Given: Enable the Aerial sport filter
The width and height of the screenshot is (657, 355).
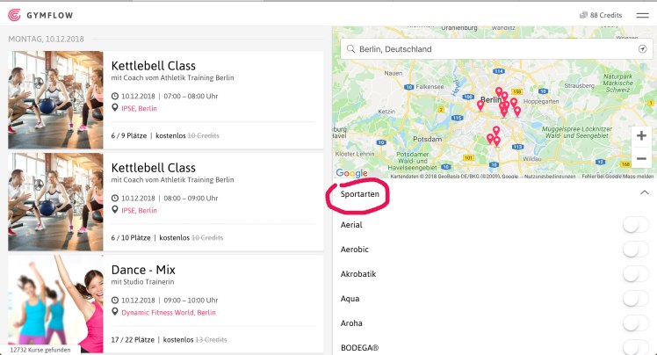Looking at the screenshot, I should (634, 225).
